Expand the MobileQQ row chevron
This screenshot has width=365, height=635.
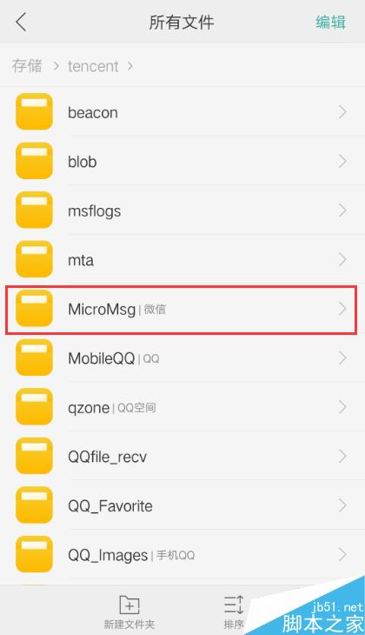(342, 358)
